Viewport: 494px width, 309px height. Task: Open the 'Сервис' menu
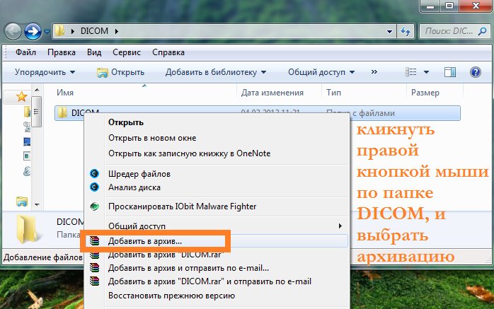[126, 52]
